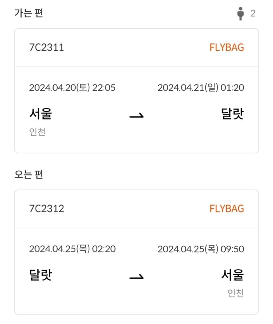Click the outbound flight direction arrow
This screenshot has width=273, height=324.
(x=136, y=116)
